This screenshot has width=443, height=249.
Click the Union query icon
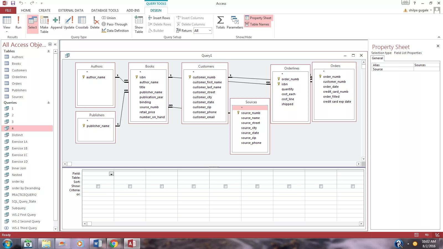(109, 18)
